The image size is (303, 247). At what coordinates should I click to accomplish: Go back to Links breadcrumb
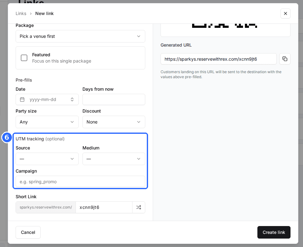21,13
